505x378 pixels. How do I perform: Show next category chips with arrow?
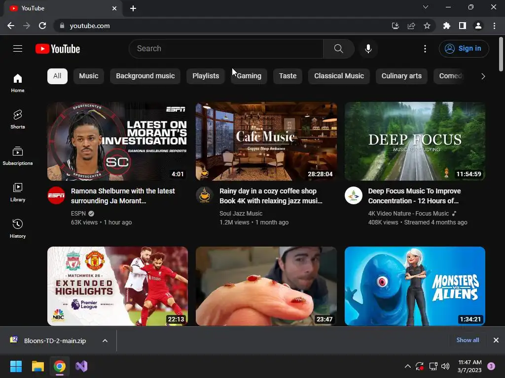(483, 76)
